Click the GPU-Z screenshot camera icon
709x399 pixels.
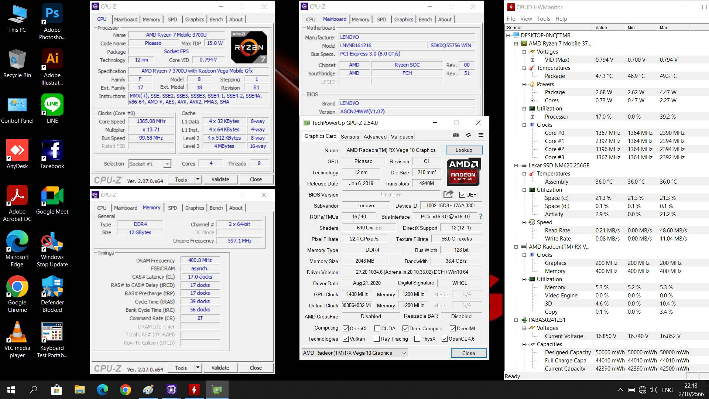[456, 135]
